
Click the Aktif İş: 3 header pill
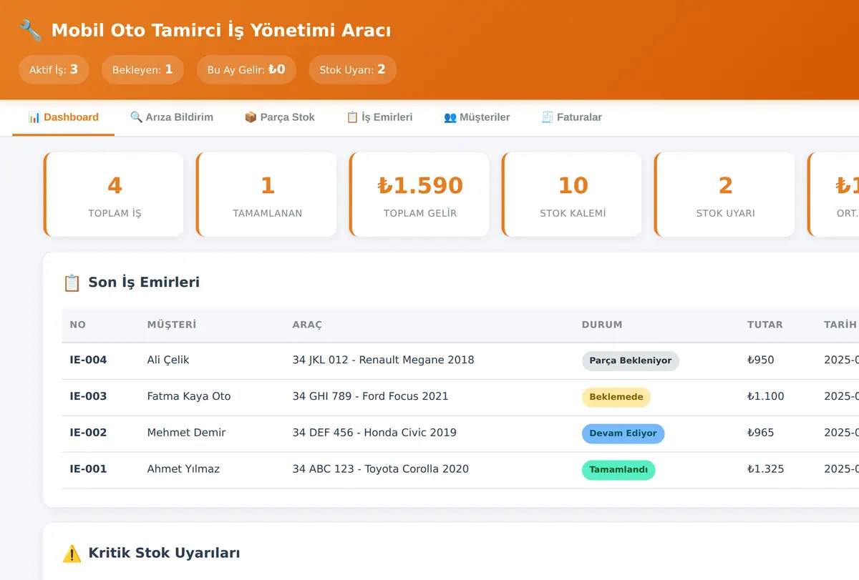54,69
